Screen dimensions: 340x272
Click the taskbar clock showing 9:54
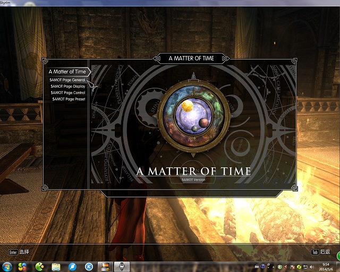[x=326, y=267]
